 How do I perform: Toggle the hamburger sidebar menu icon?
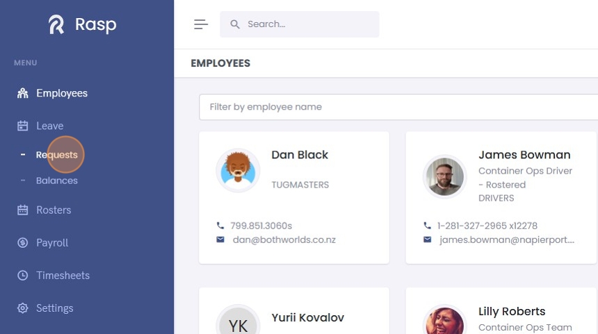(201, 24)
